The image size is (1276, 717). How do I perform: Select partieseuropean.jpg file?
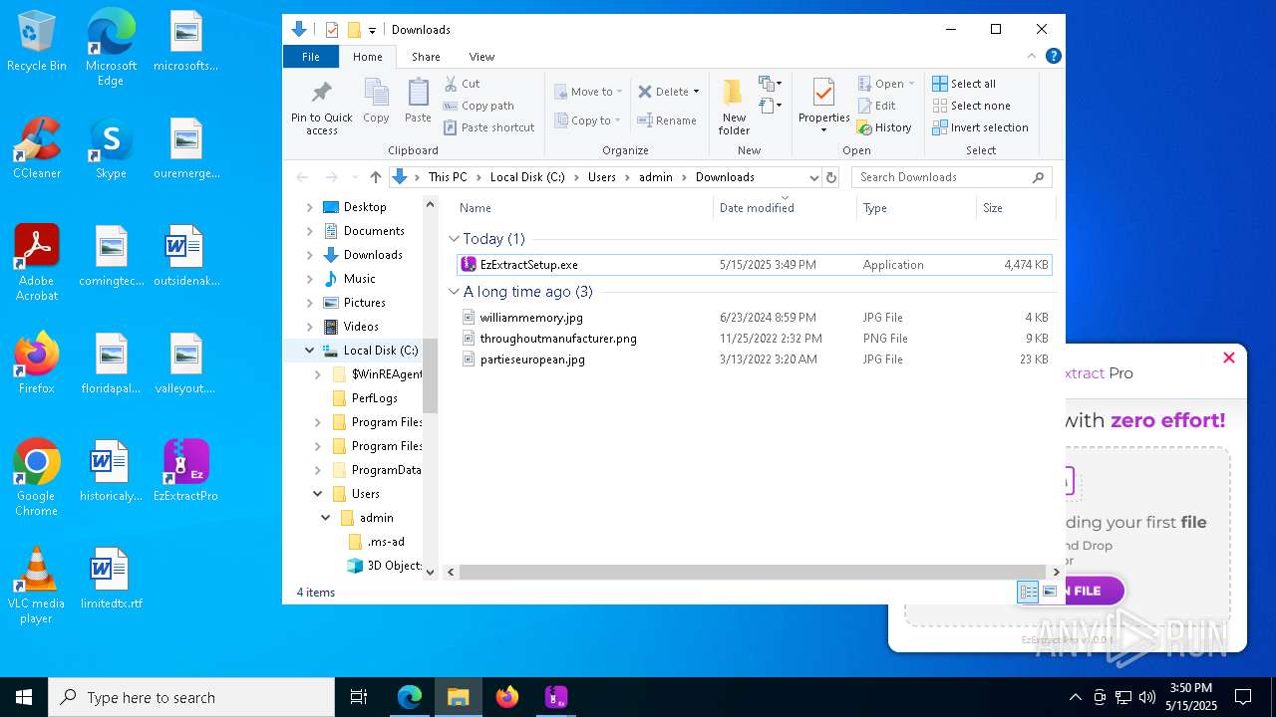(754, 359)
